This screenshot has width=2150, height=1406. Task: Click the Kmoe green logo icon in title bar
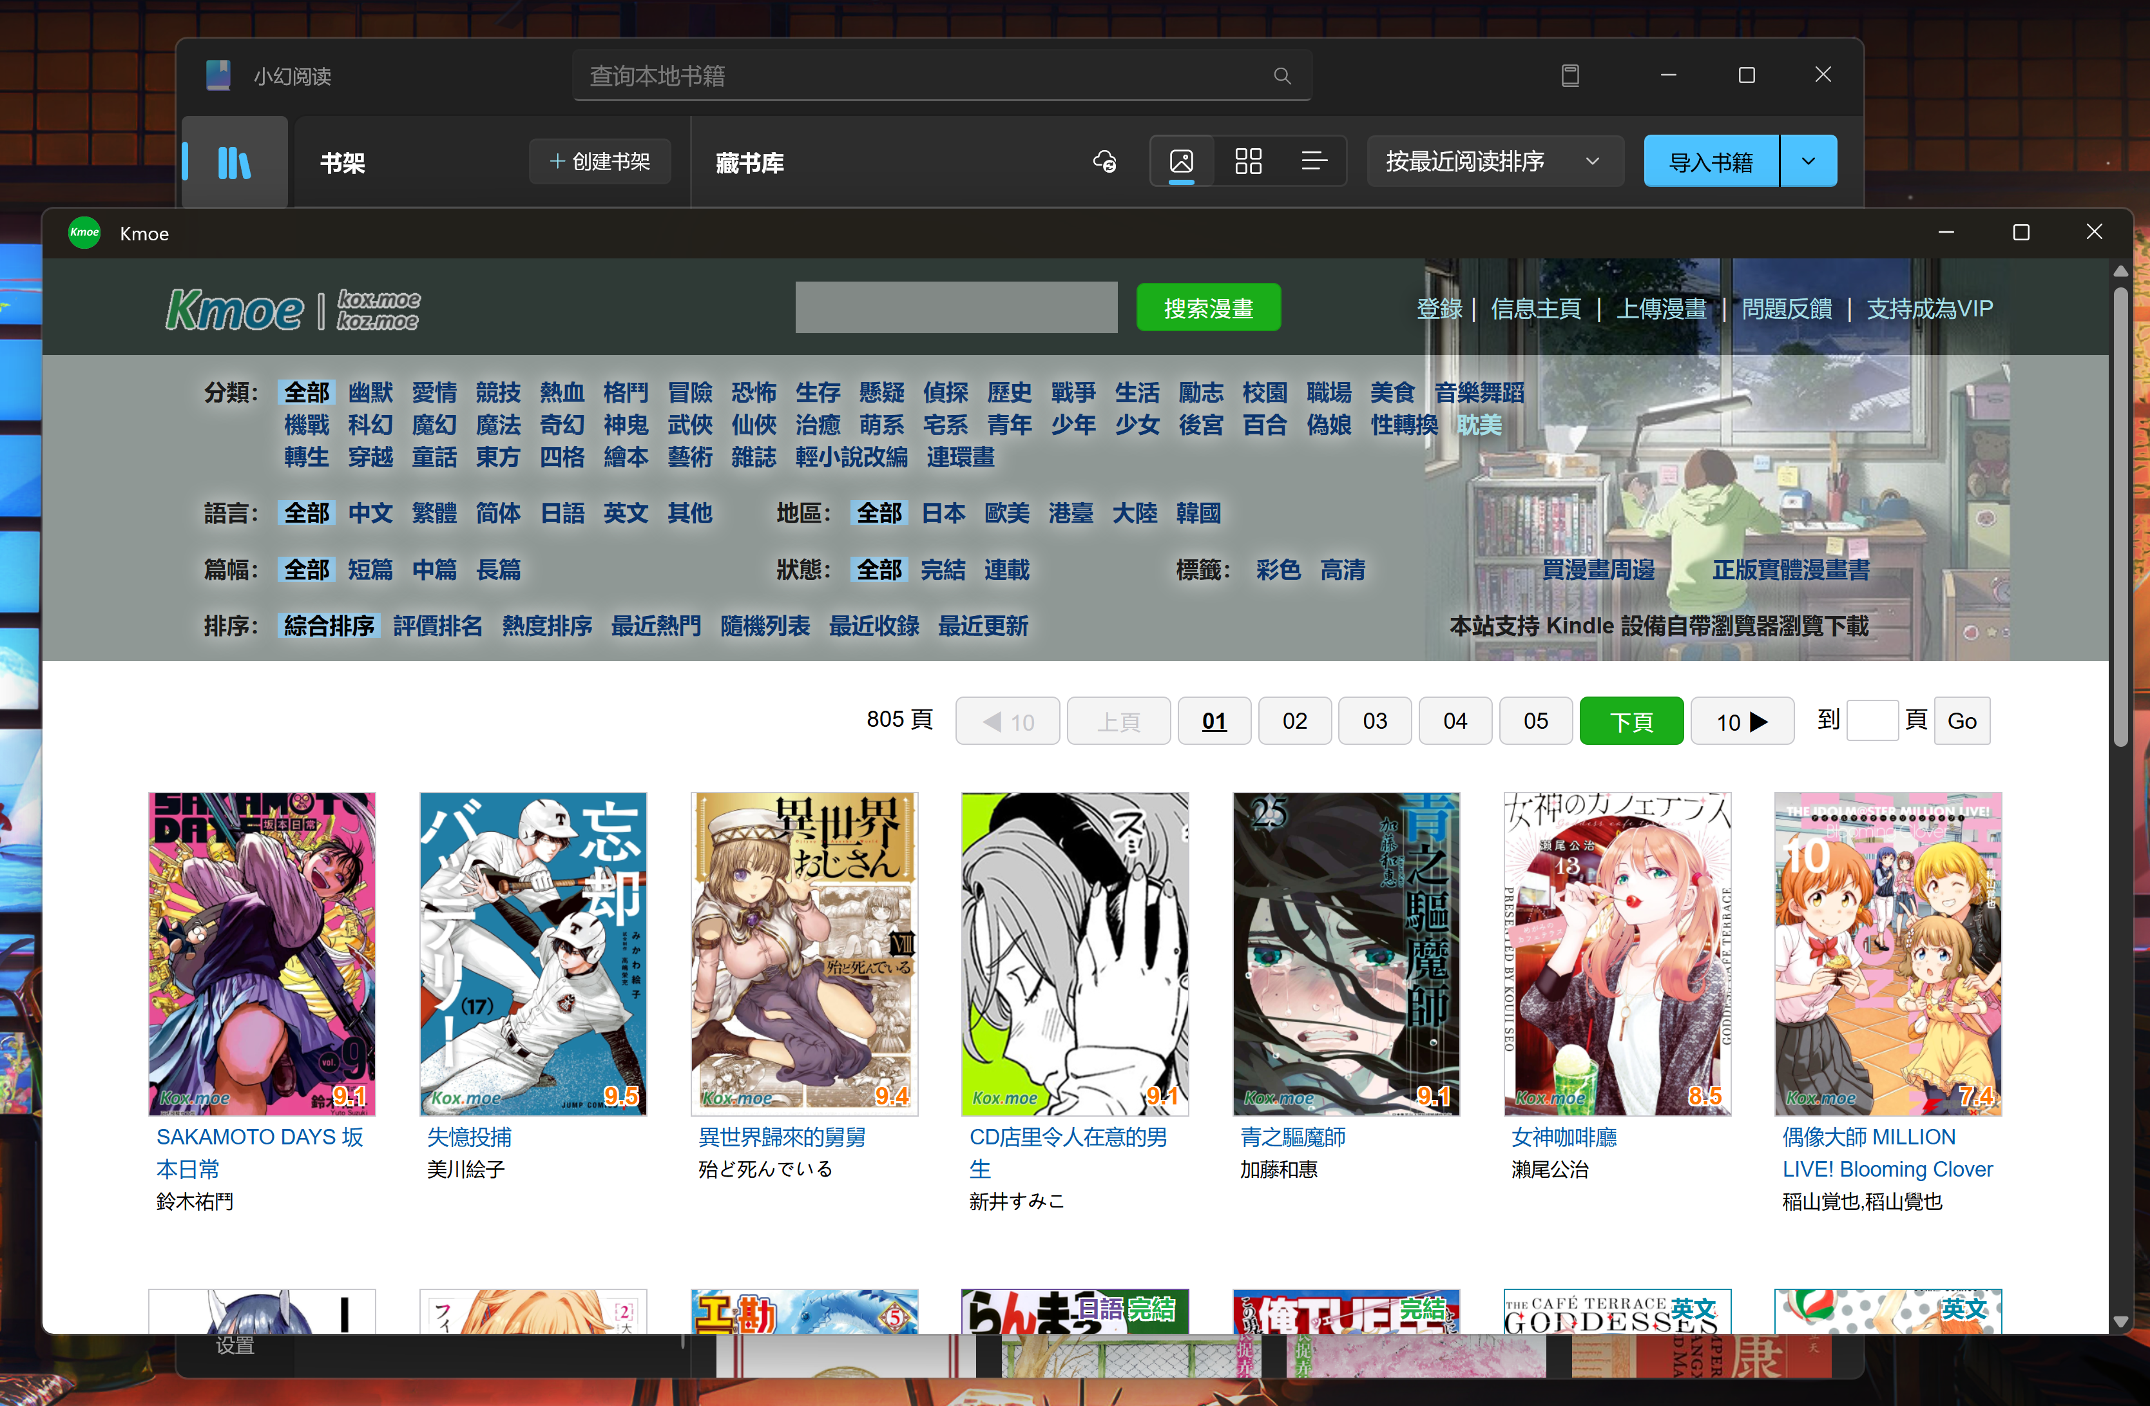coord(85,233)
